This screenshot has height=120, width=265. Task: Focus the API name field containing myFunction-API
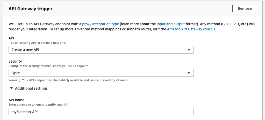101,112
